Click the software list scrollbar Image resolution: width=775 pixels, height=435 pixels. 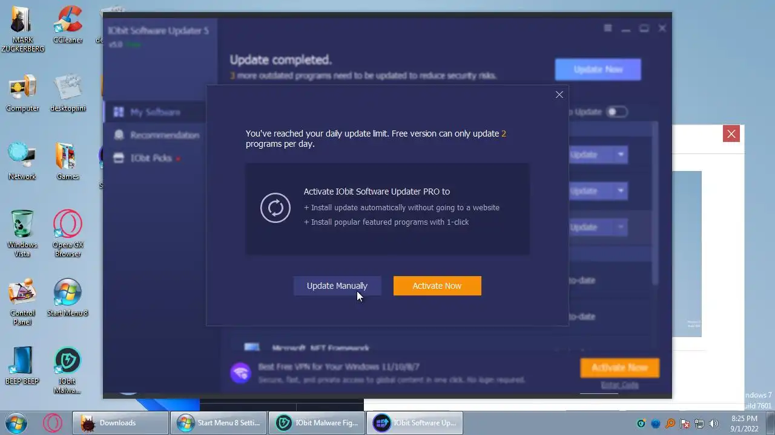655,204
